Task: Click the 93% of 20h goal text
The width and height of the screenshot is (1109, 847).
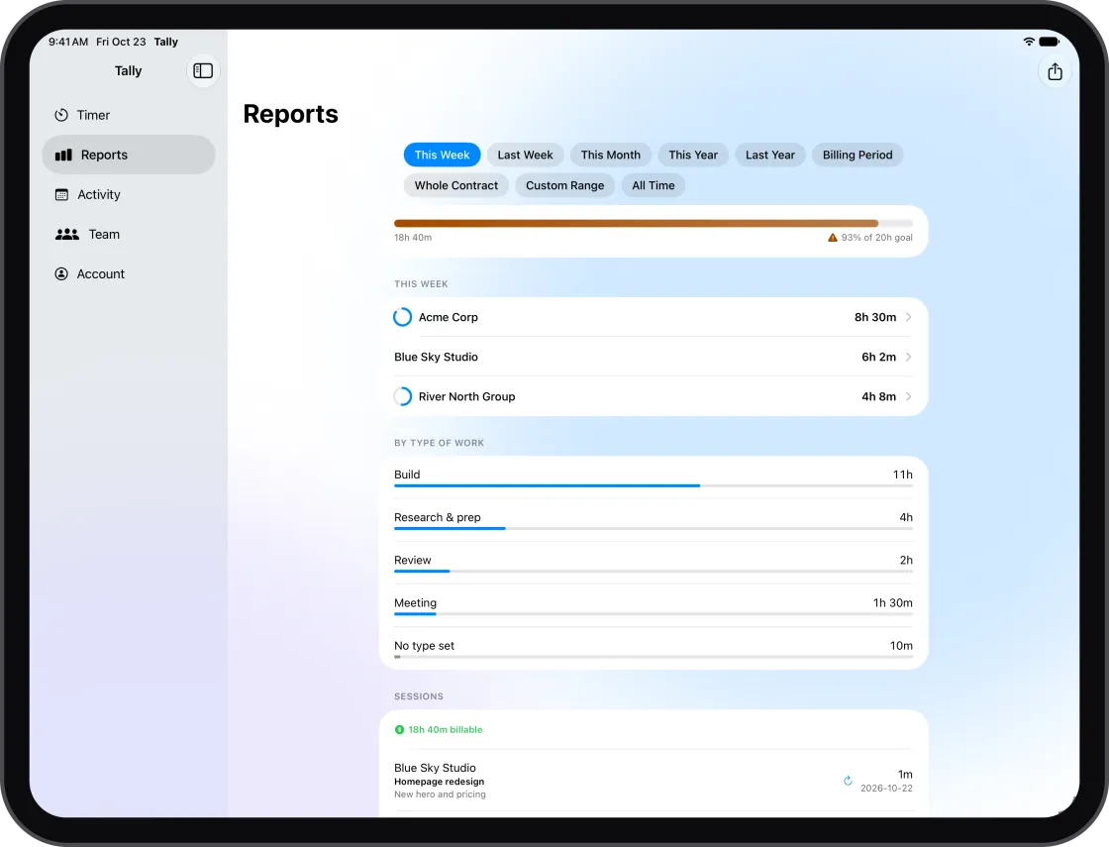Action: click(876, 238)
